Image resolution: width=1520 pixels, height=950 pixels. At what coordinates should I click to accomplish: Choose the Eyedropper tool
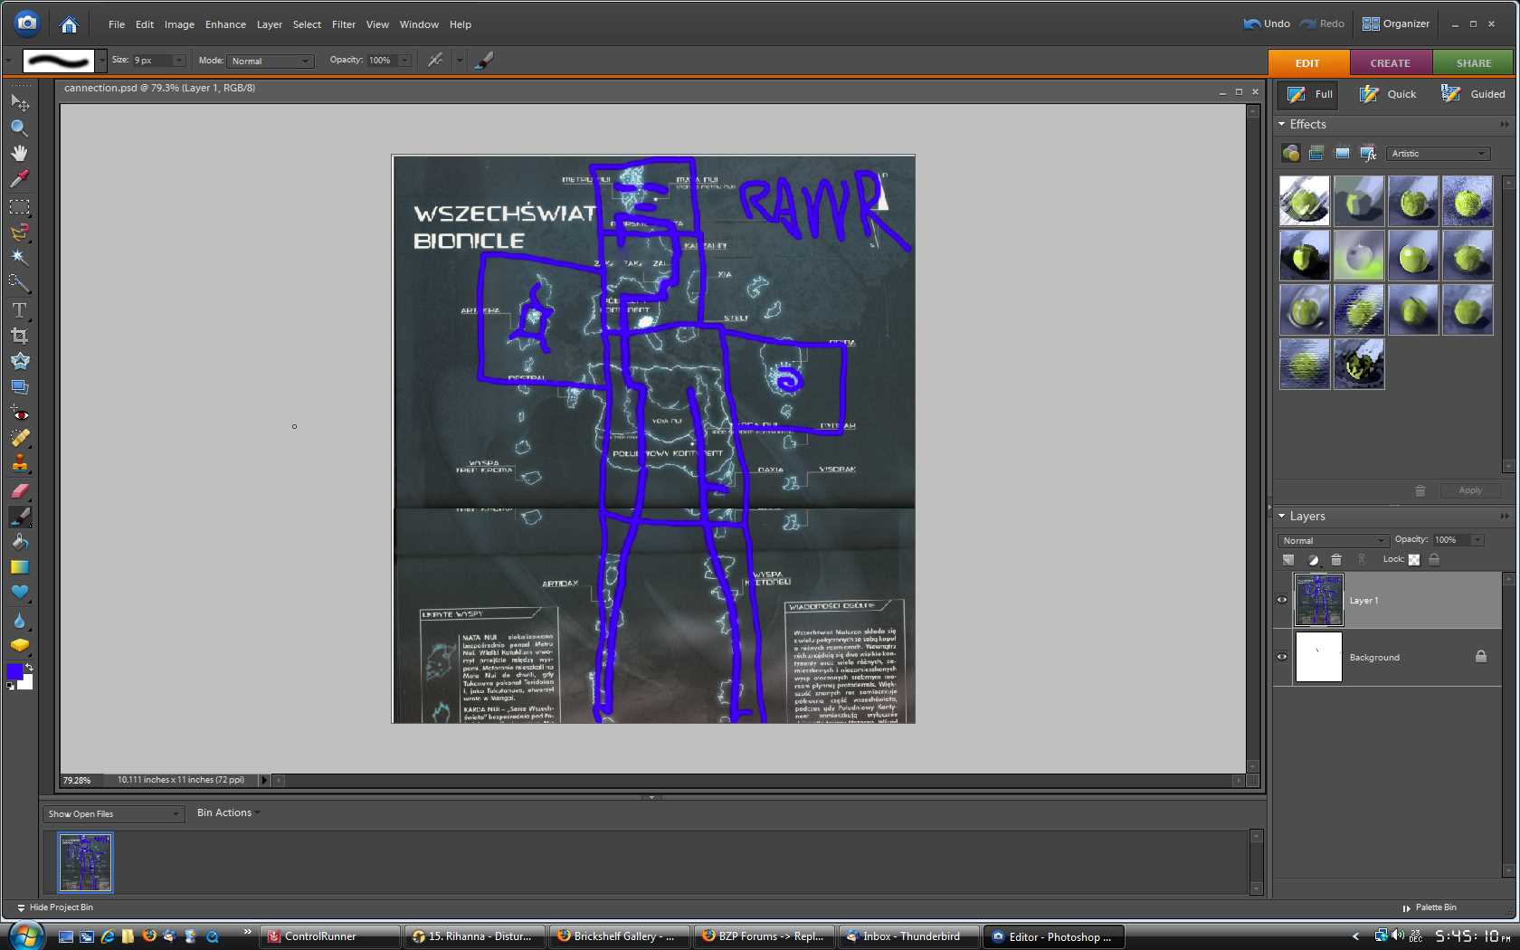pos(19,179)
